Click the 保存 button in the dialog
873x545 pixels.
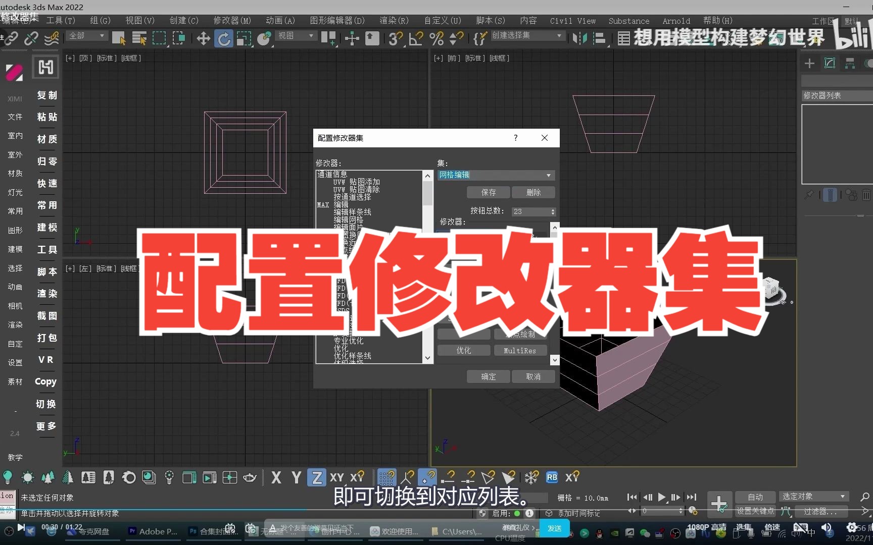tap(488, 192)
